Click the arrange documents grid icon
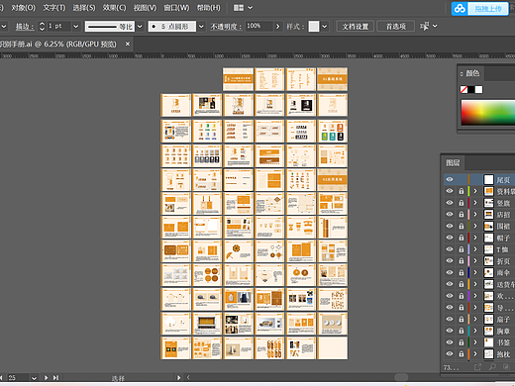Image resolution: width=515 pixels, height=386 pixels. coord(239,8)
